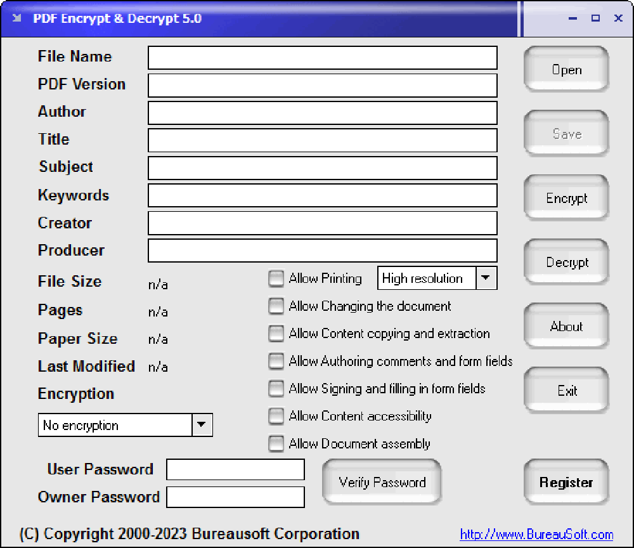This screenshot has height=548, width=634.
Task: Open the About dialog
Action: (x=566, y=327)
